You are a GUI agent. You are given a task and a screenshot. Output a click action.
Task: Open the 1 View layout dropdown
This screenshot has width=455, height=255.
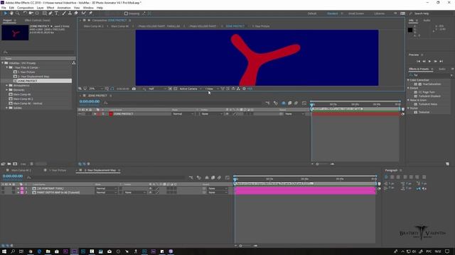tap(212, 89)
